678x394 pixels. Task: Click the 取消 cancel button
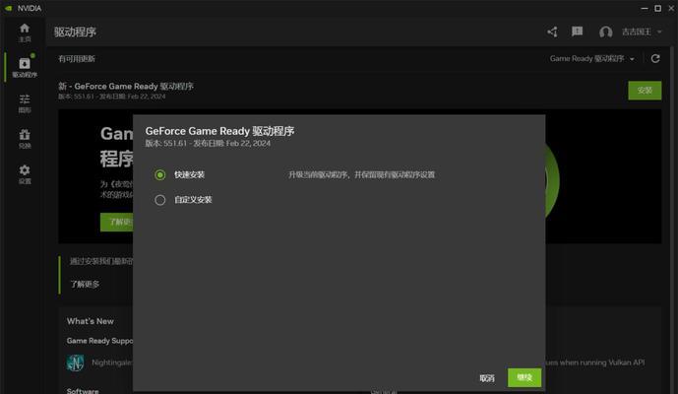(487, 378)
